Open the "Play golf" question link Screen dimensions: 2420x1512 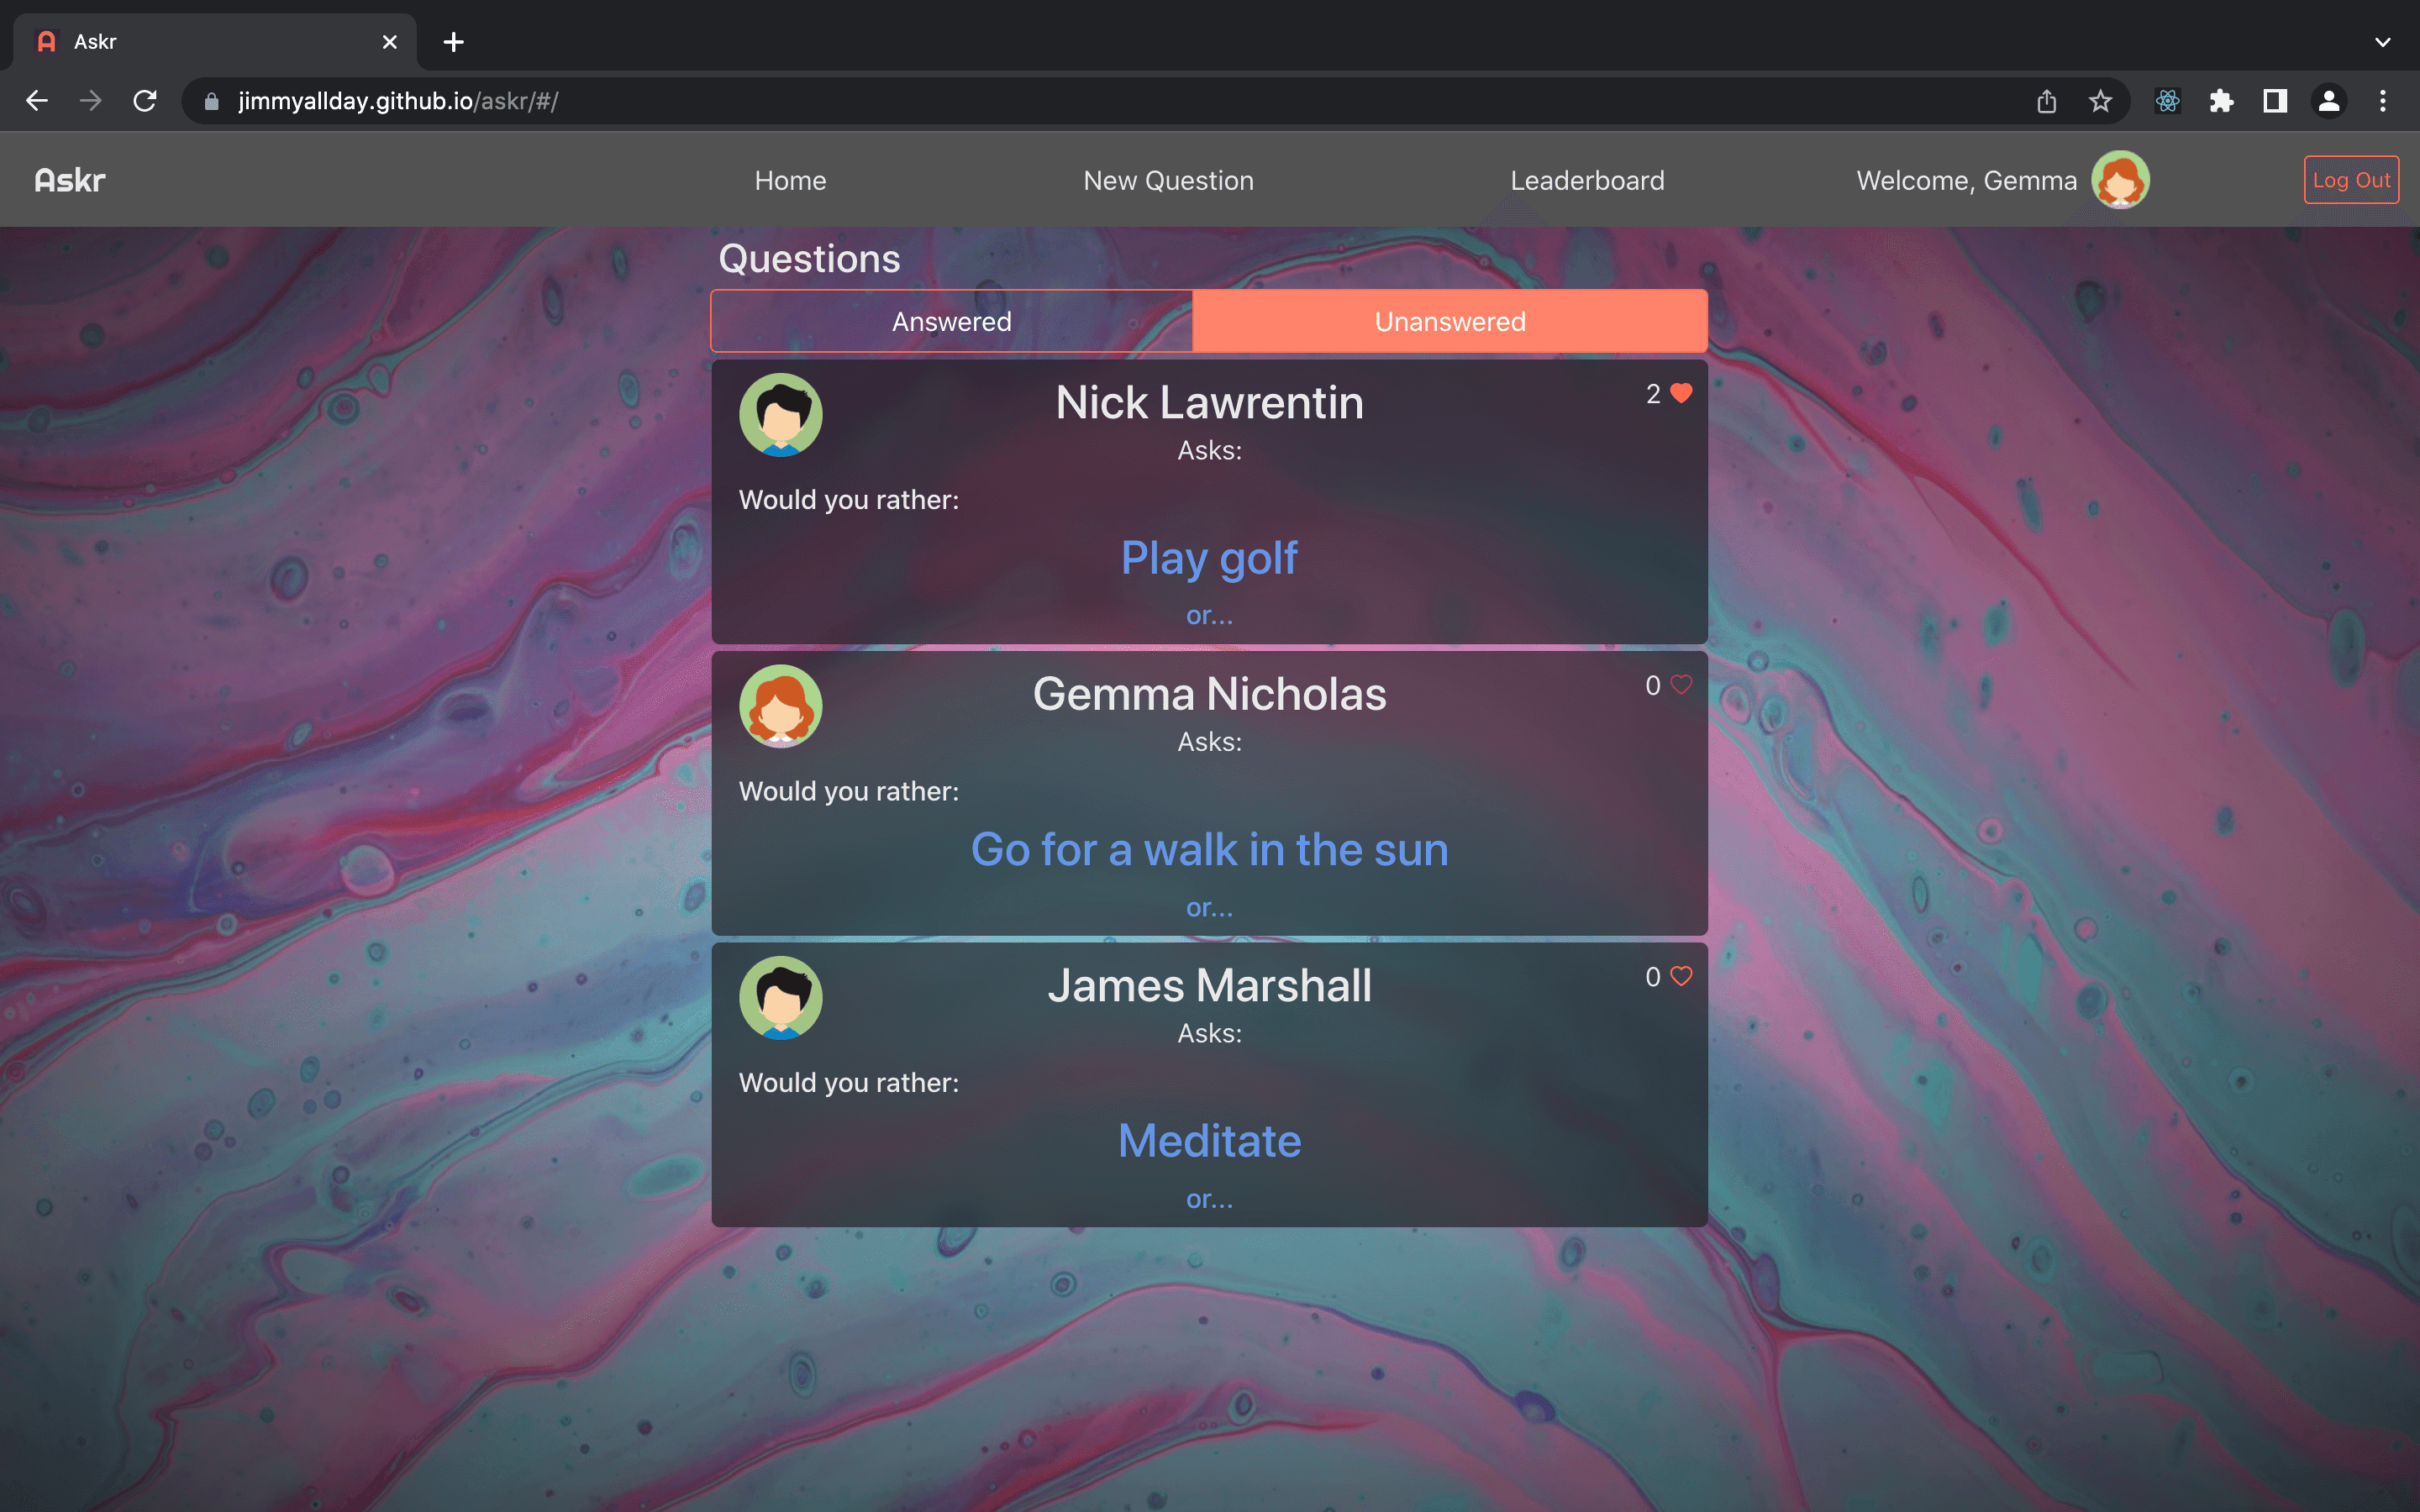click(1208, 558)
